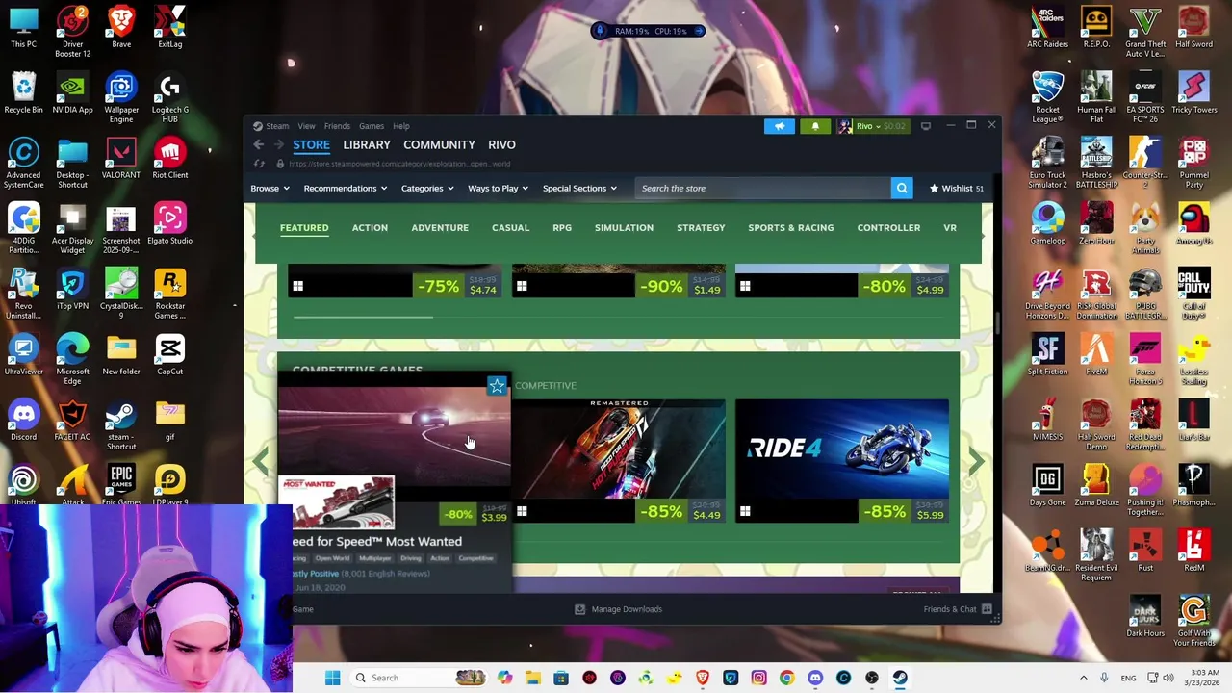This screenshot has width=1232, height=693.
Task: Click the Windows Start button
Action: click(332, 678)
